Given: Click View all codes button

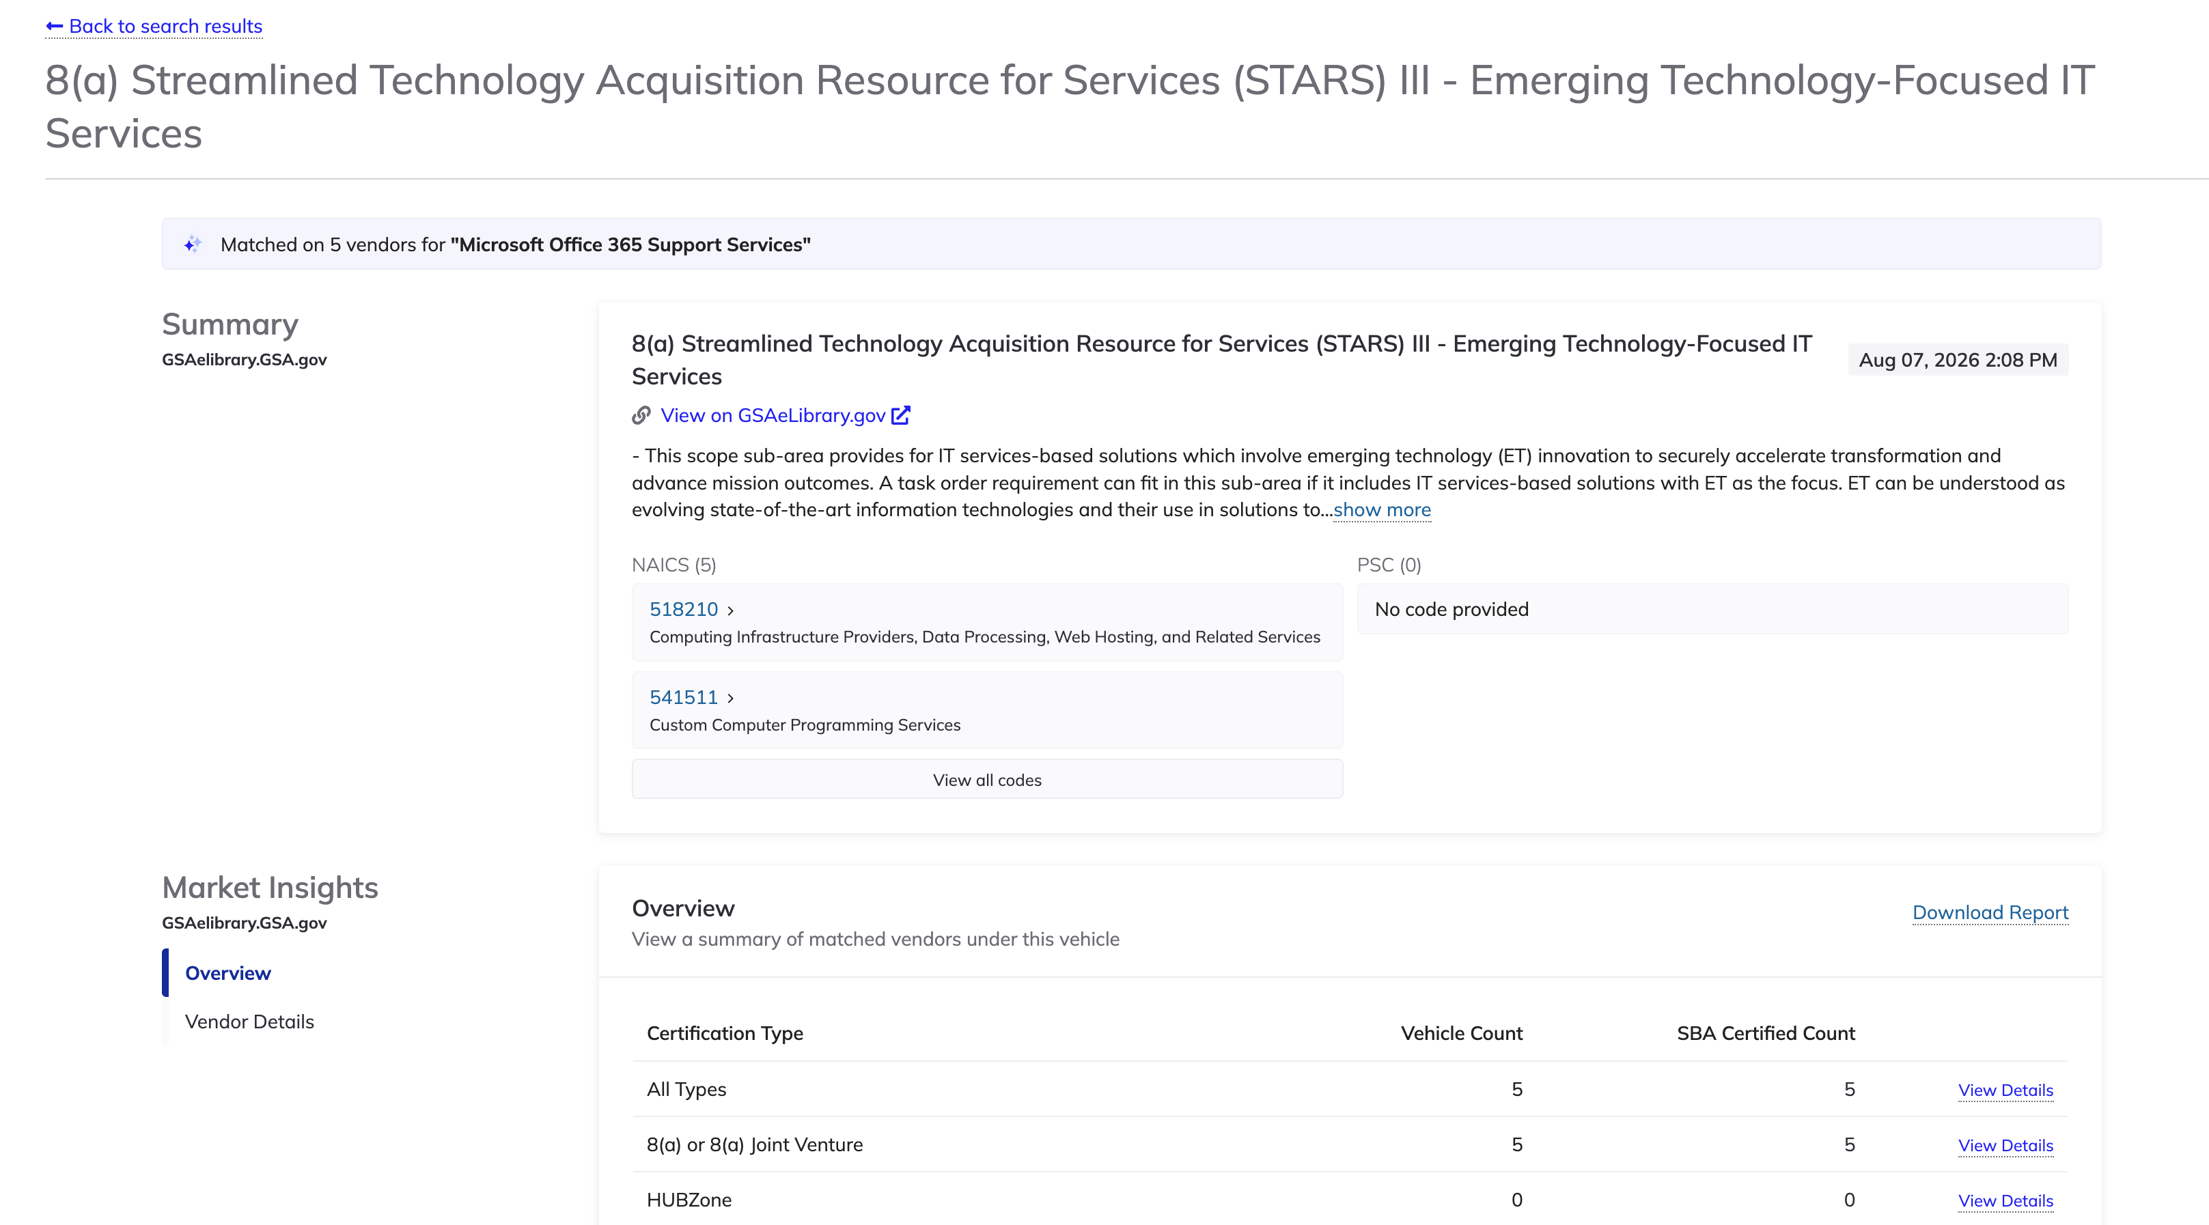Looking at the screenshot, I should [x=987, y=780].
